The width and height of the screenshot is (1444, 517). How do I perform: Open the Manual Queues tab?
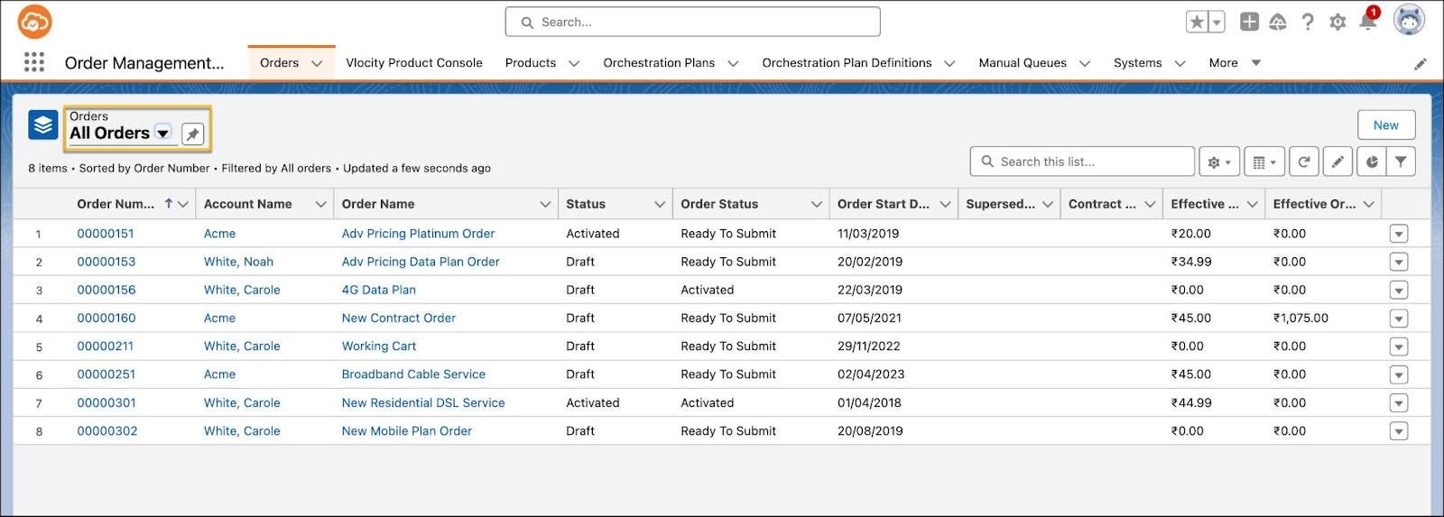click(1023, 62)
